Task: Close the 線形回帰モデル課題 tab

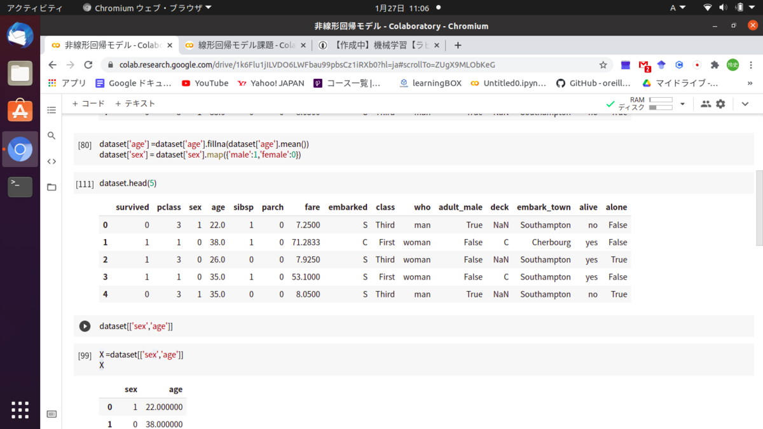Action: point(302,45)
